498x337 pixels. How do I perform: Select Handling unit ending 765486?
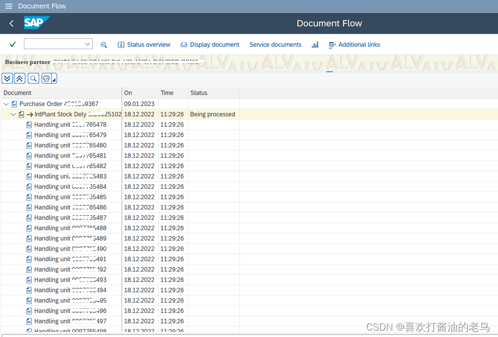point(70,207)
